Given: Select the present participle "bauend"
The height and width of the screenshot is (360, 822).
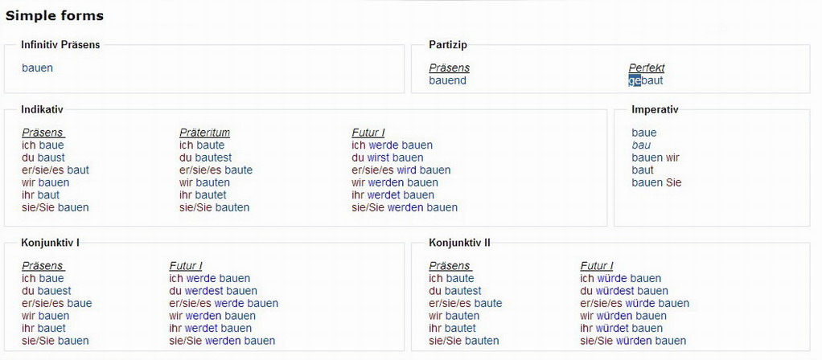Looking at the screenshot, I should point(447,80).
